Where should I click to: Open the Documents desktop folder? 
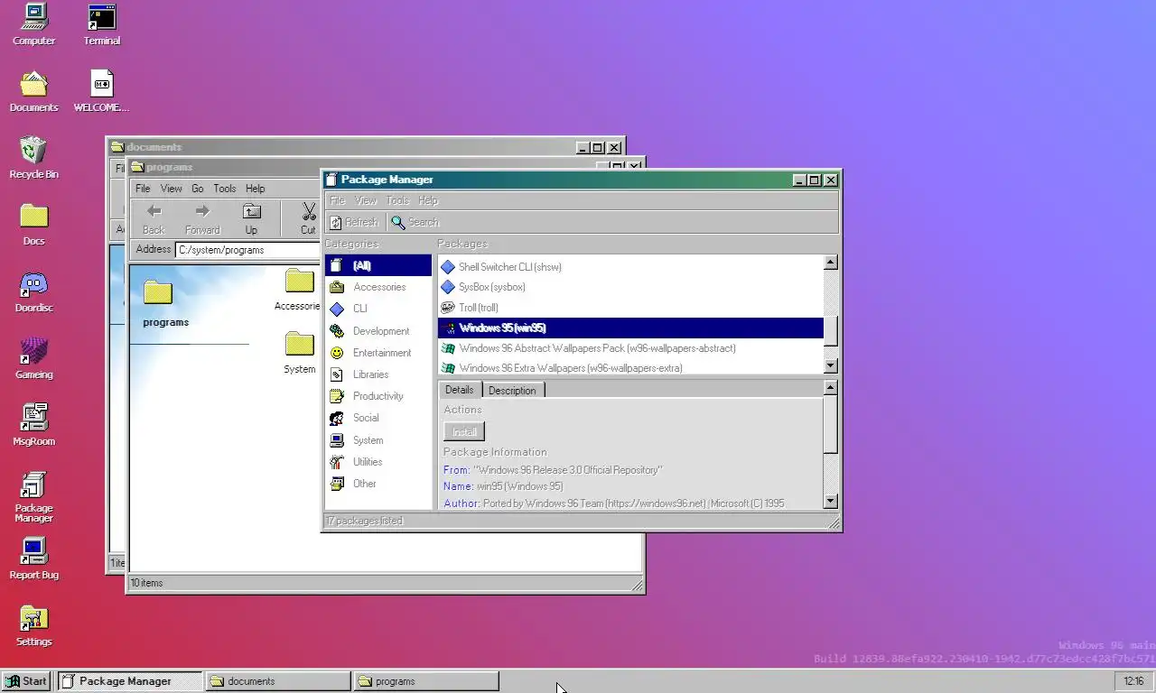33,91
